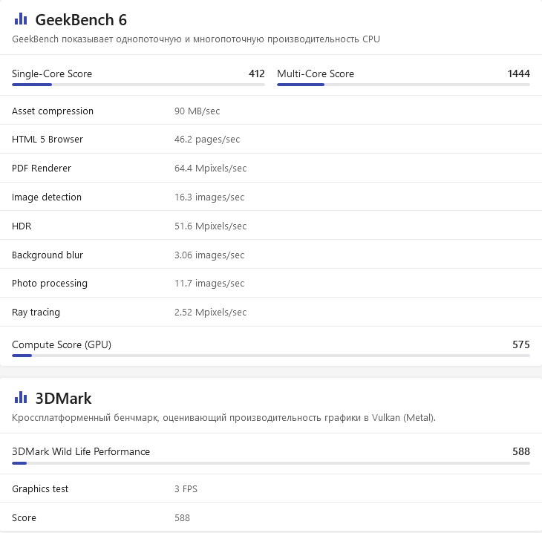Click the 3DMark Wild Life Performance bar
Image resolution: width=542 pixels, height=533 pixels.
pos(271,462)
